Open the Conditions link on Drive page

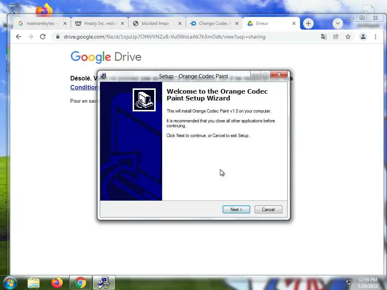(84, 87)
